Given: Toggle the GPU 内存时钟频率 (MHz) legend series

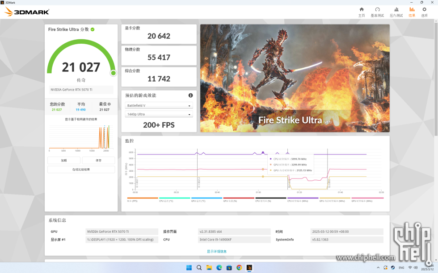Looking at the screenshot, I should [x=335, y=200].
